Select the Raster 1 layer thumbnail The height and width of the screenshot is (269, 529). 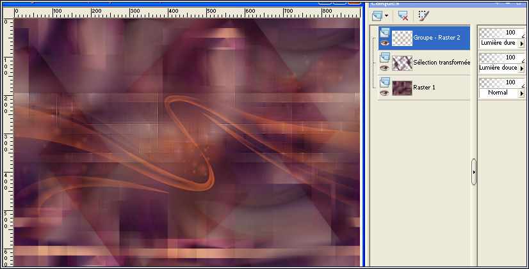click(402, 88)
